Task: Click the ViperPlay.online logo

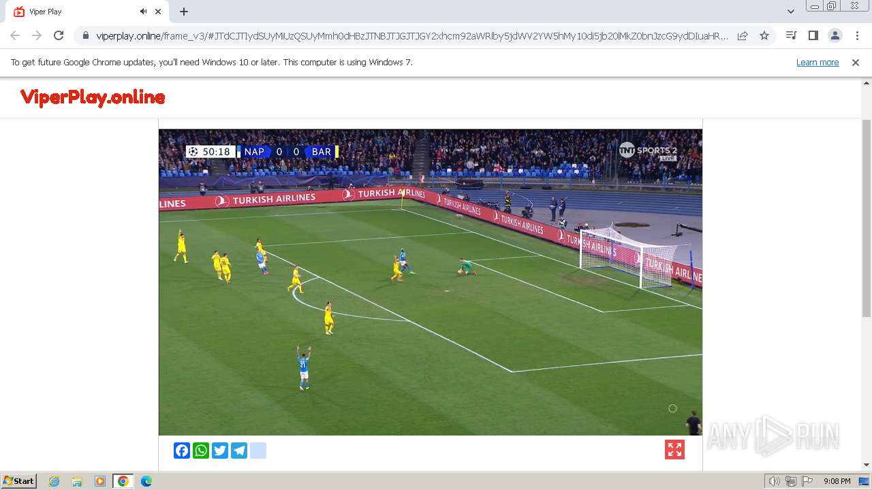Action: [x=93, y=97]
